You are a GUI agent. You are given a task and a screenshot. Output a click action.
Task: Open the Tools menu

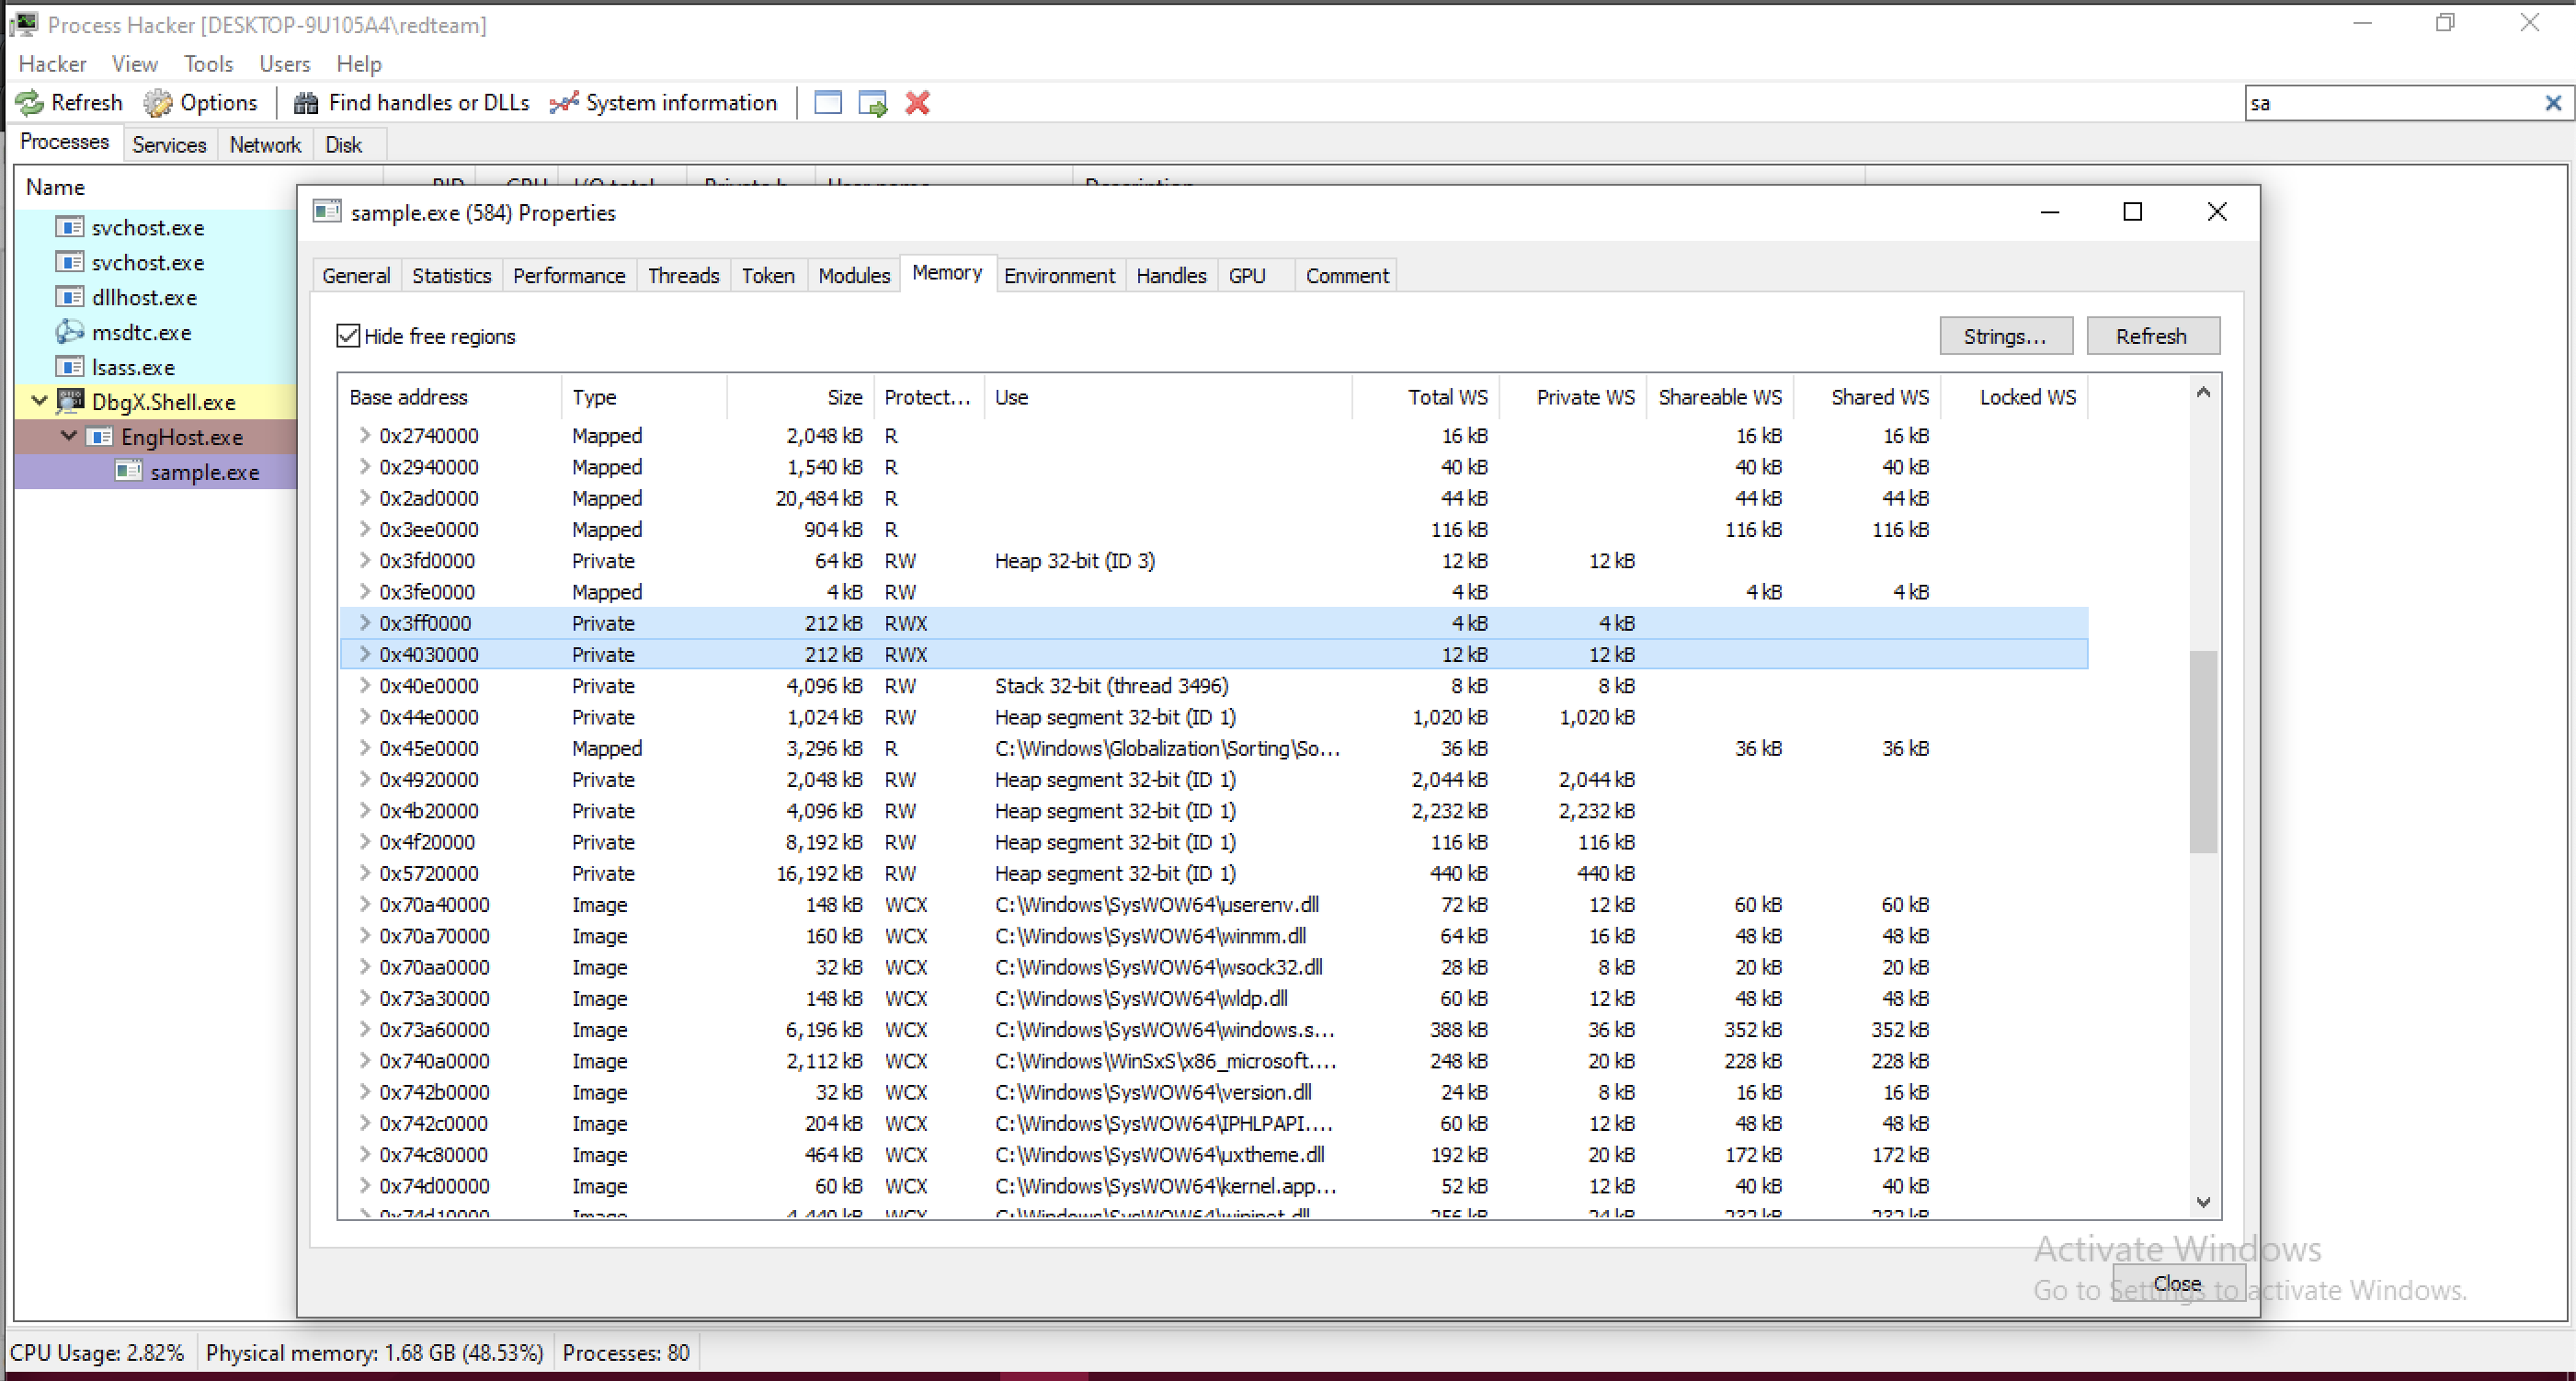click(x=208, y=64)
